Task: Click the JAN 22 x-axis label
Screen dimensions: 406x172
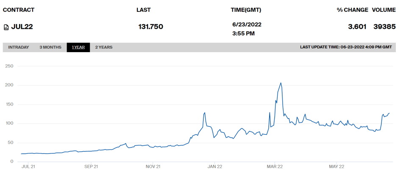Action: 214,166
